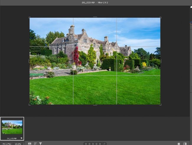Screen dimensions: 192x145
Task: Toggle the before/after split view icon
Action: (185, 144)
